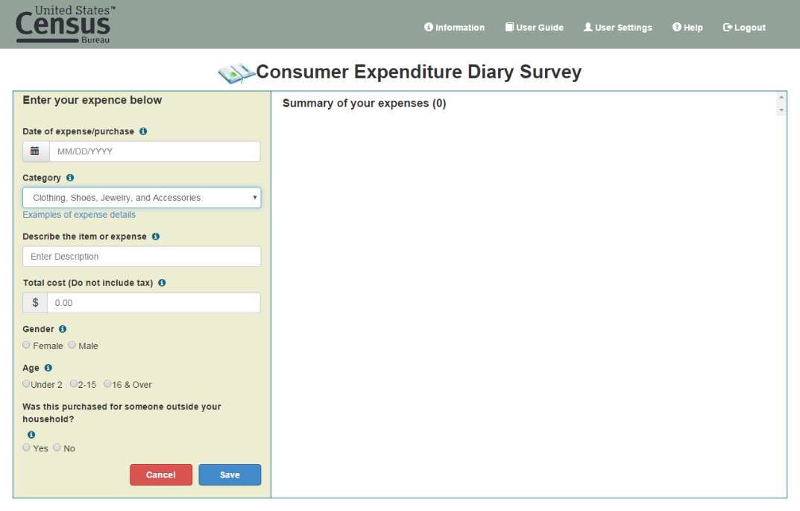
Task: Click the info icon next to Gender
Action: click(x=63, y=329)
